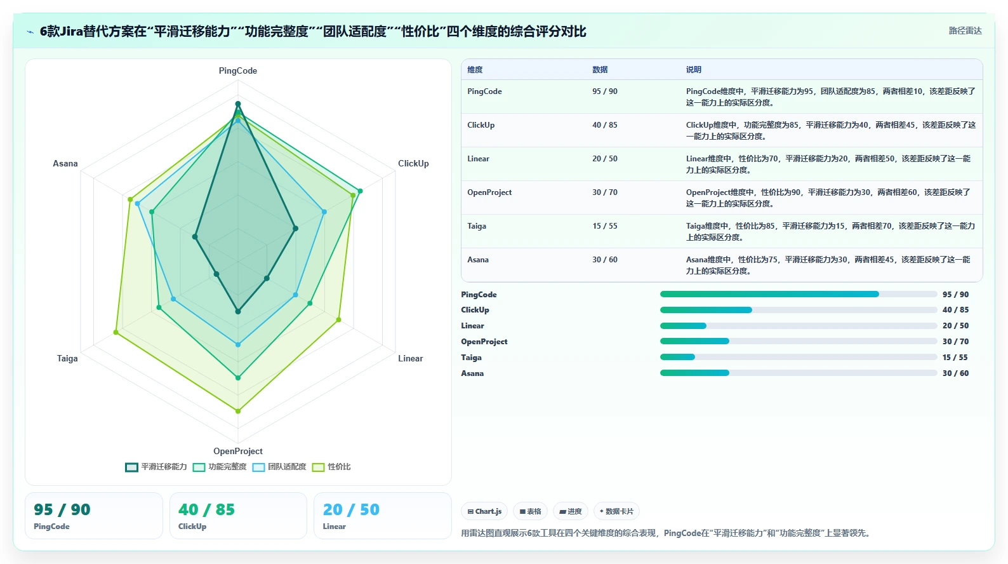Toggle the 平滑迁移能力 legend series
Screen dimensions: 1008x564
click(x=156, y=467)
